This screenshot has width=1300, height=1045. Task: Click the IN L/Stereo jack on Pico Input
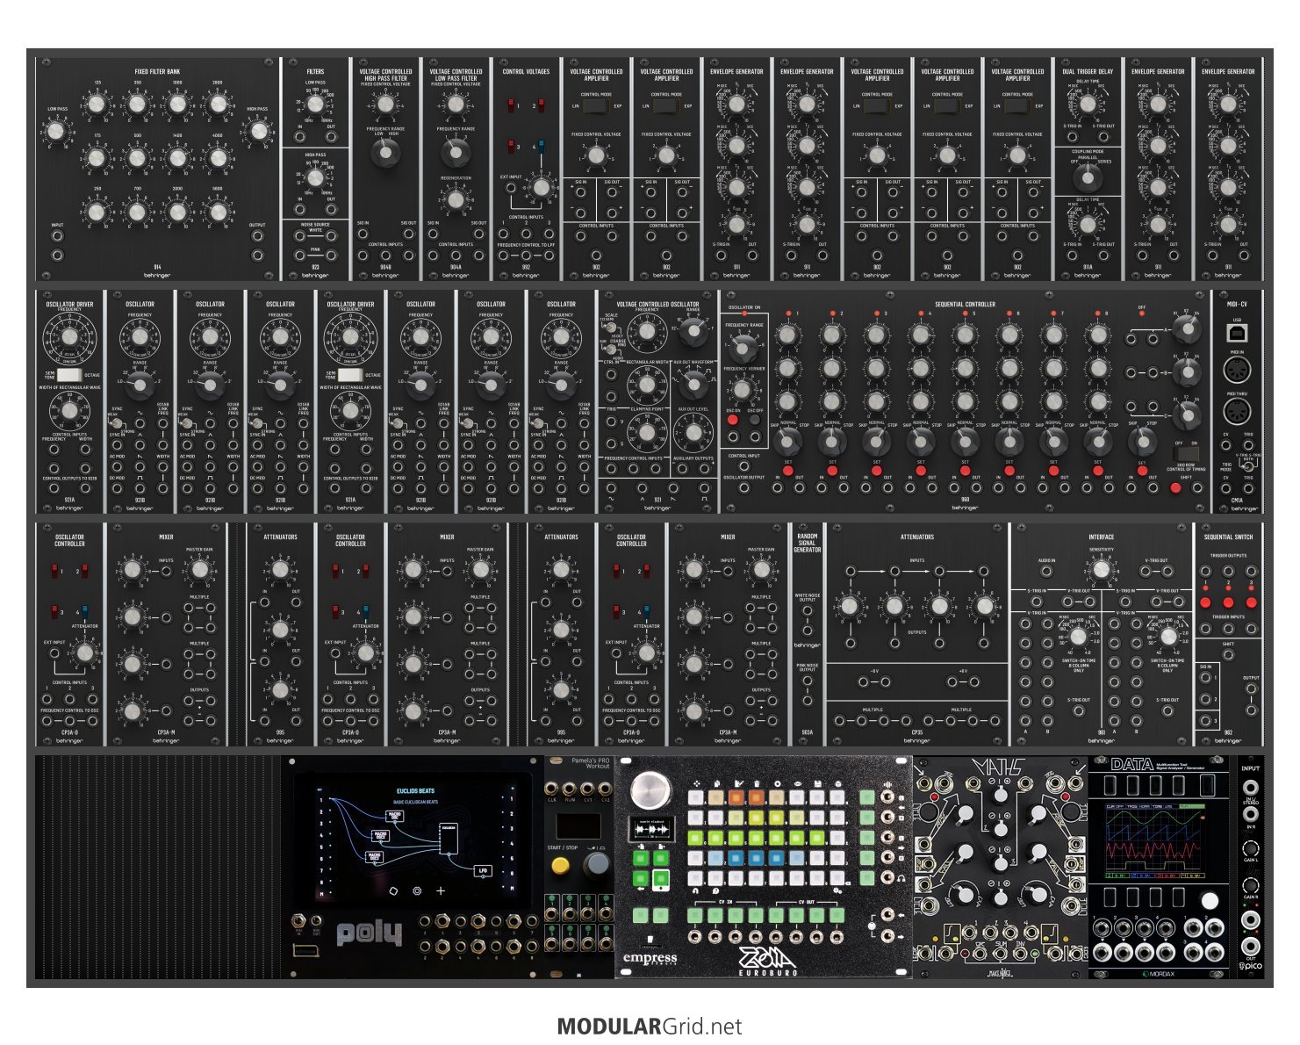1250,787
